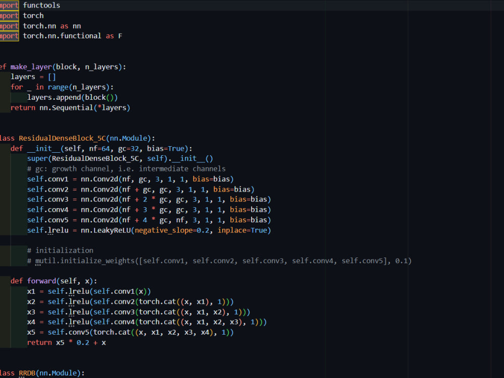Click the 'super(ResidualDenseBlock_5C, self)' call
Screen dimensions: 504x378
click(x=97, y=158)
